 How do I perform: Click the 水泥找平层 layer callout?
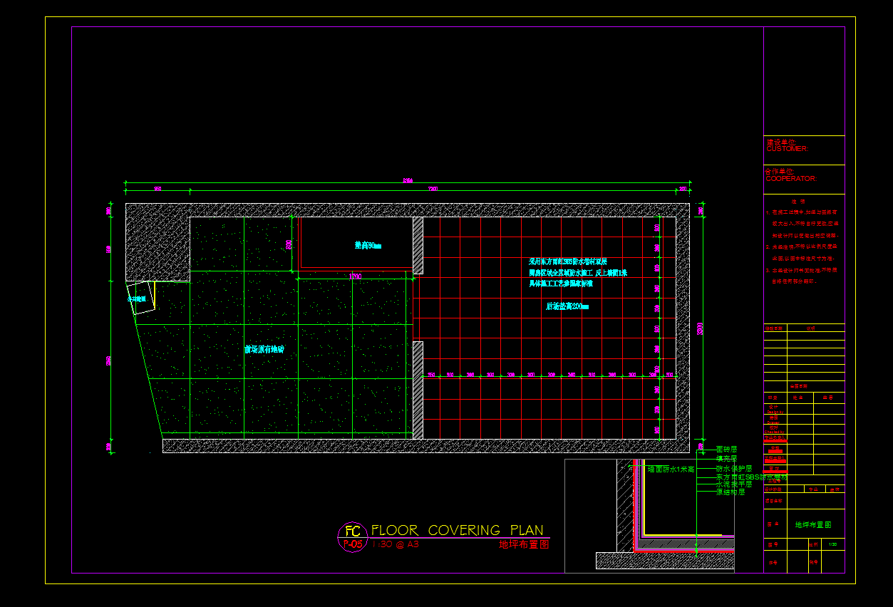tap(733, 484)
